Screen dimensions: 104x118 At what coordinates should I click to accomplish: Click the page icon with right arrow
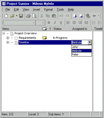pos(81,16)
